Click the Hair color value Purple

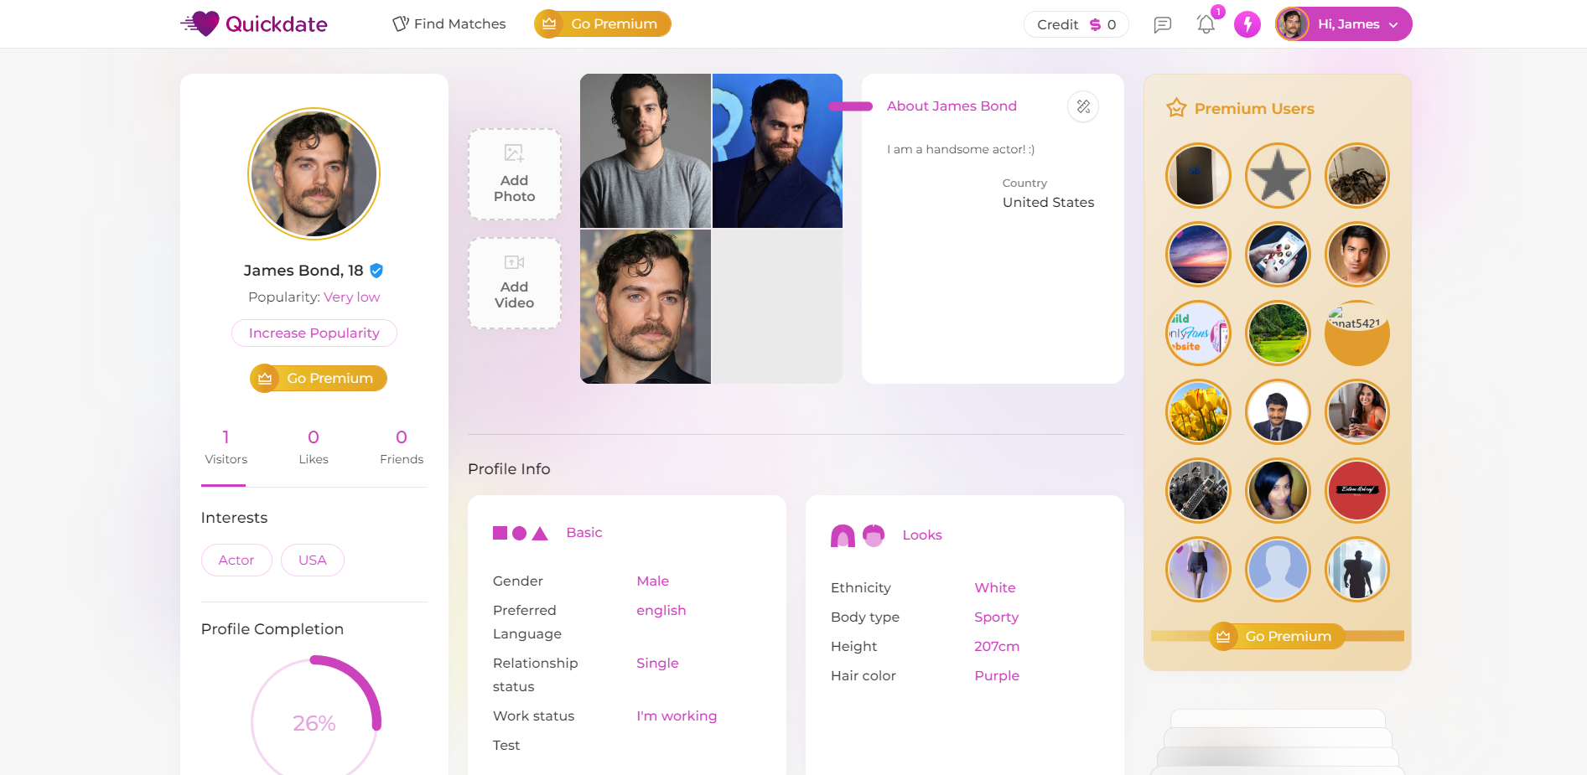point(997,675)
